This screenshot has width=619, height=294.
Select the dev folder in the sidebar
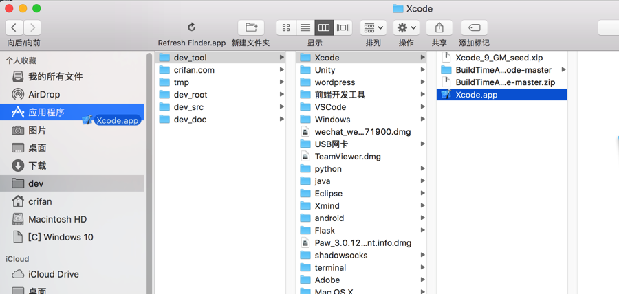tap(72, 183)
